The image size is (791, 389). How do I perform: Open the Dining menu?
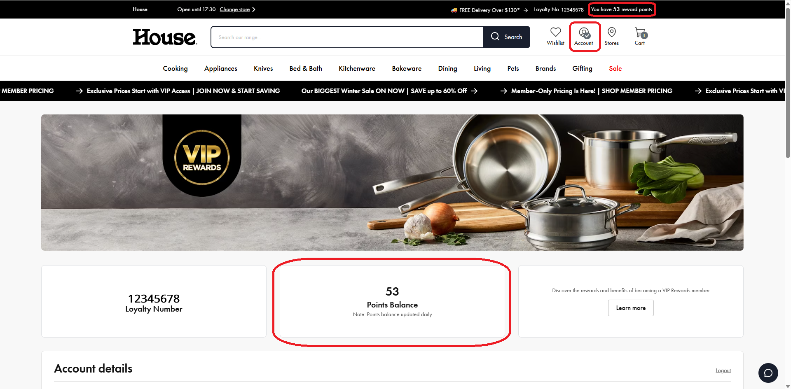(447, 68)
